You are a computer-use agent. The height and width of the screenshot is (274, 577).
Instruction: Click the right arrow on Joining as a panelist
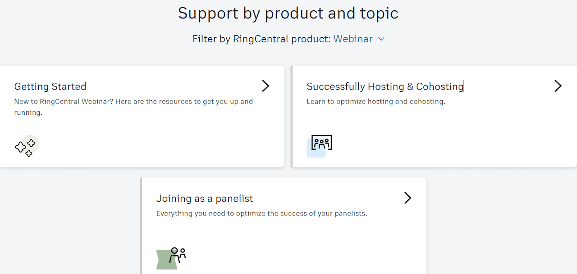(408, 198)
